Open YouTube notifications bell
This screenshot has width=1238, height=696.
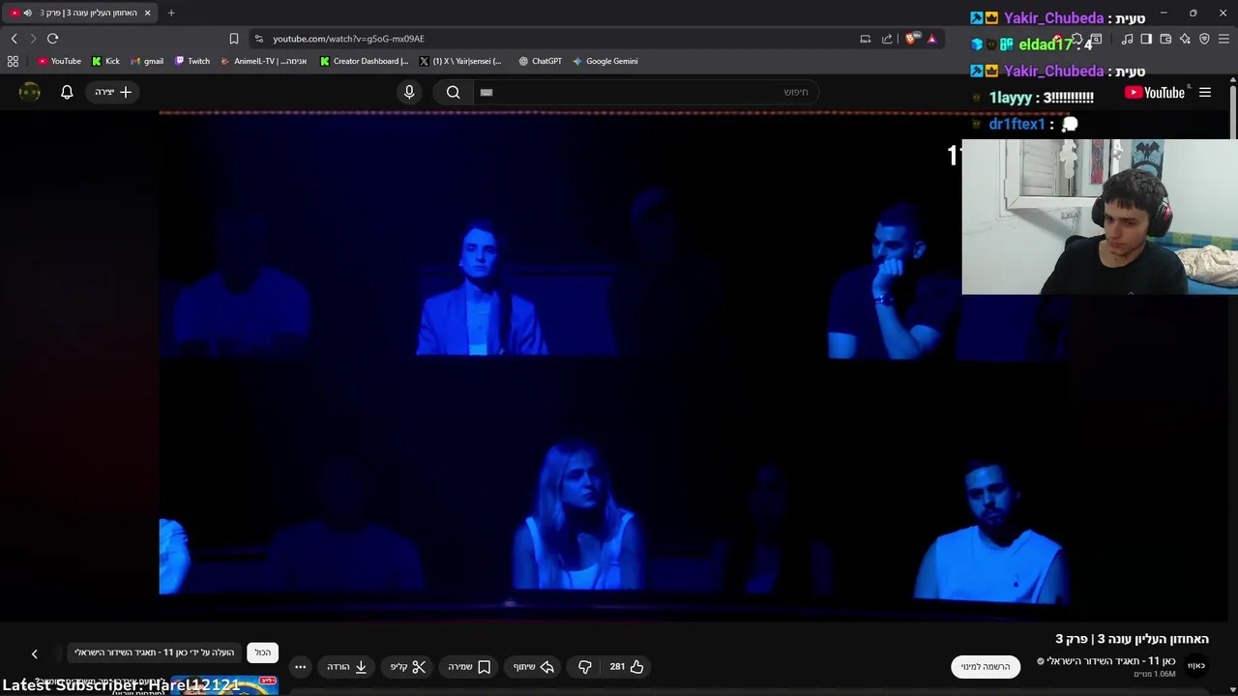coord(67,92)
